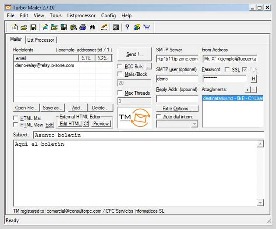Open the Tools menu

[56, 15]
